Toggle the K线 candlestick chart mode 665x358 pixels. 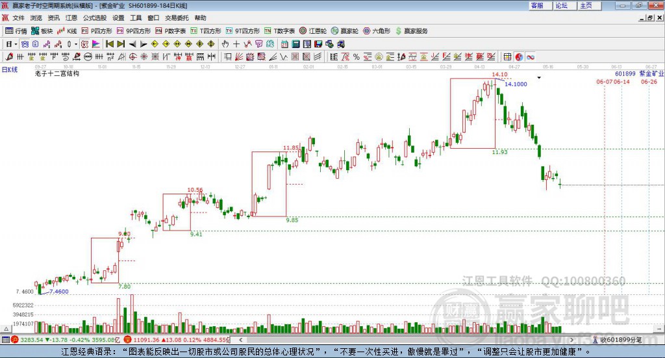(x=67, y=31)
